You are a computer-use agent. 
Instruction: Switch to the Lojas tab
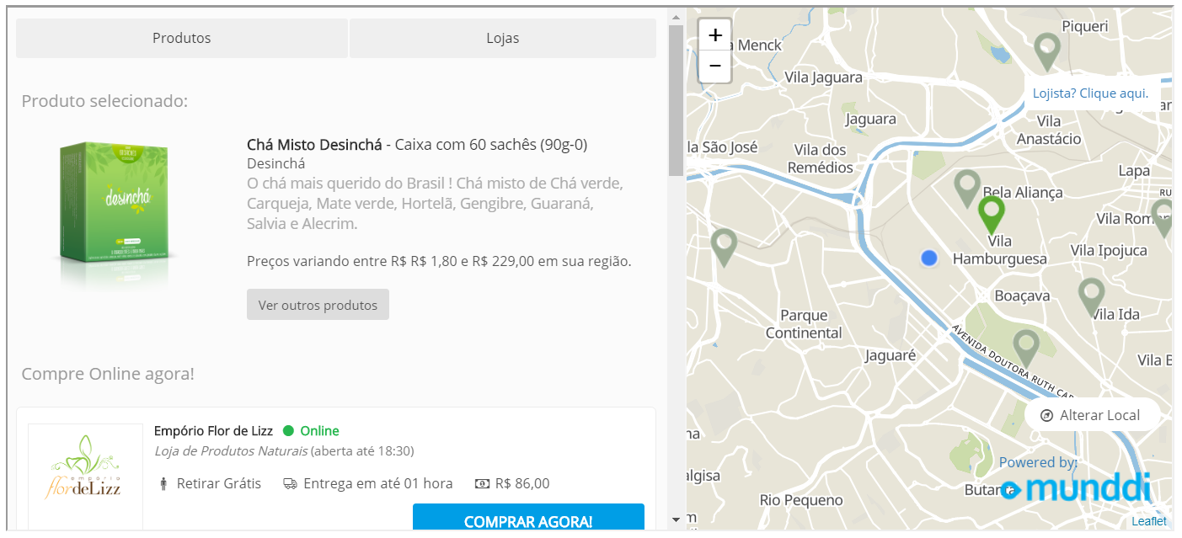click(x=503, y=38)
